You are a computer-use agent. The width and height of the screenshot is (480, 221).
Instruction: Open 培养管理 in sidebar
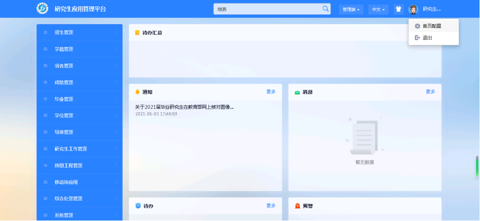64,66
